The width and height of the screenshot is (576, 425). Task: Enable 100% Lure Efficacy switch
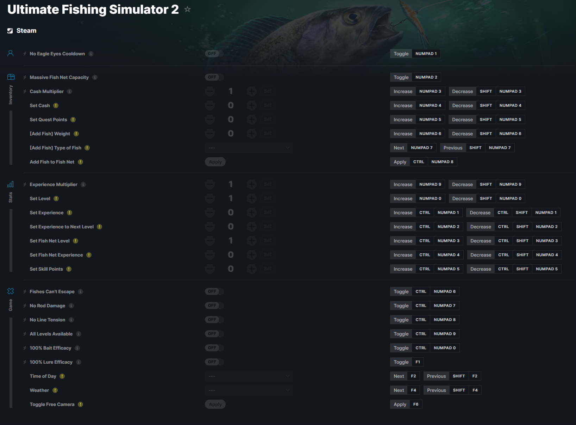point(214,362)
